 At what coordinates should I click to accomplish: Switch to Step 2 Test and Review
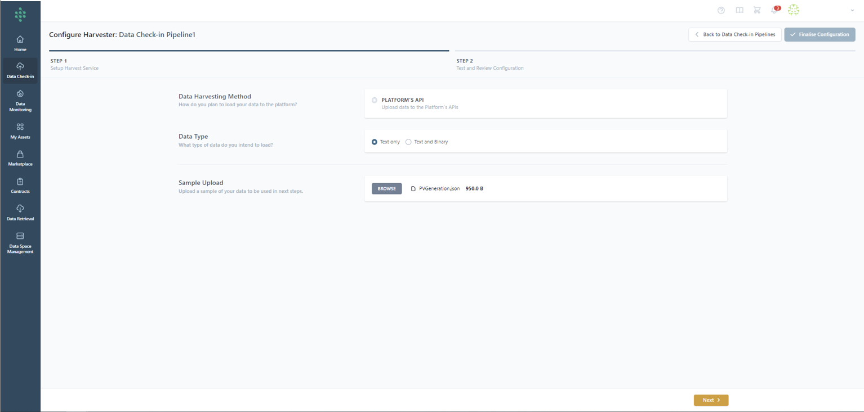[489, 64]
